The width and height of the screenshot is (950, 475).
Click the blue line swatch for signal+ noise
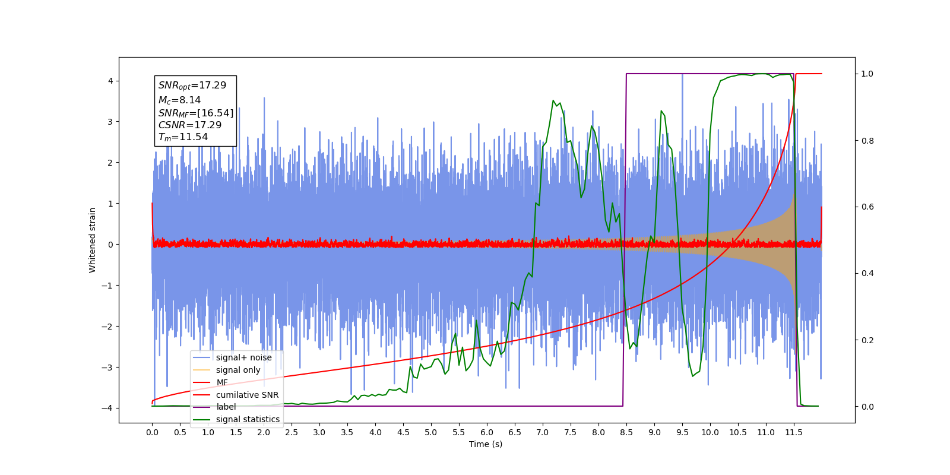[202, 357]
